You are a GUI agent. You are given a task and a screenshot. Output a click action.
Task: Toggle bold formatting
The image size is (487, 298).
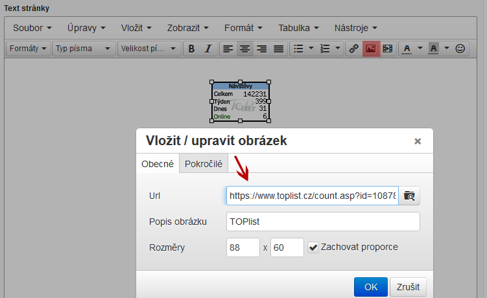pos(191,49)
